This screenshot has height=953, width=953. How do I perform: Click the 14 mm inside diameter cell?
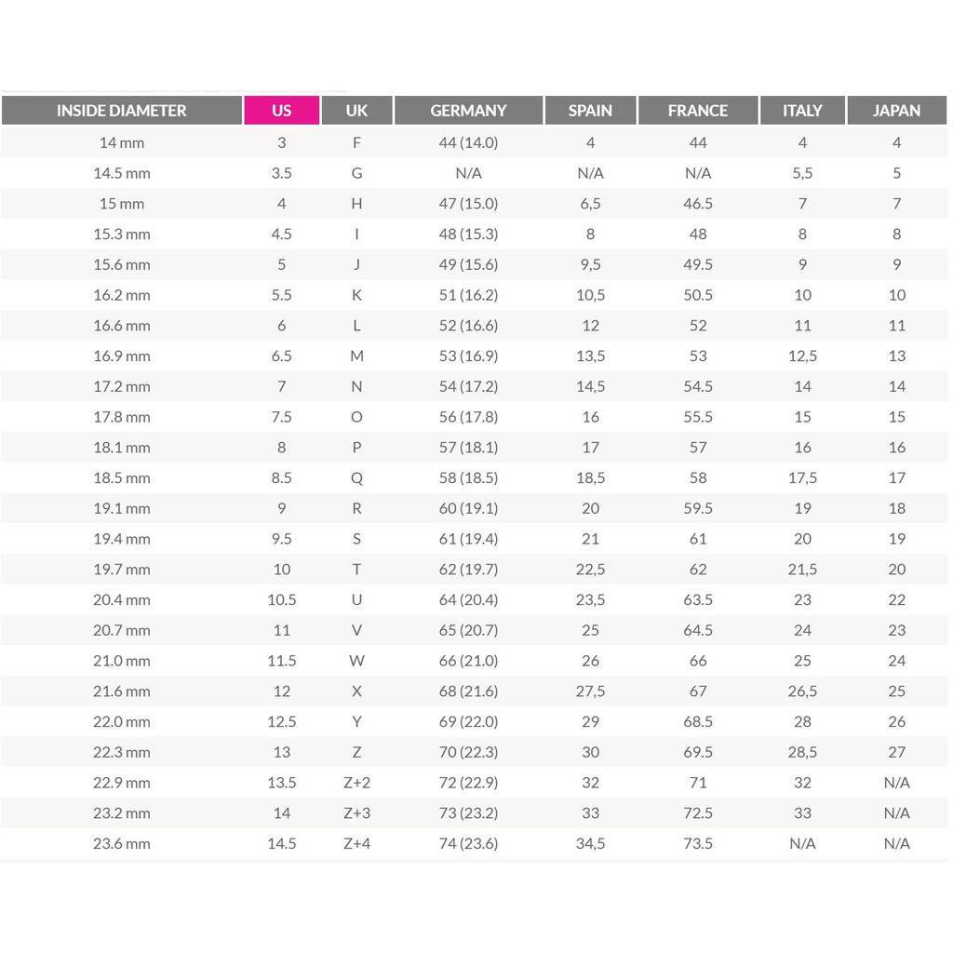pos(121,142)
